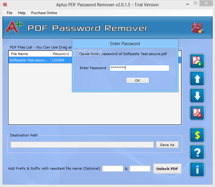Maximize the application window
The image size is (215, 187).
coord(196,4)
